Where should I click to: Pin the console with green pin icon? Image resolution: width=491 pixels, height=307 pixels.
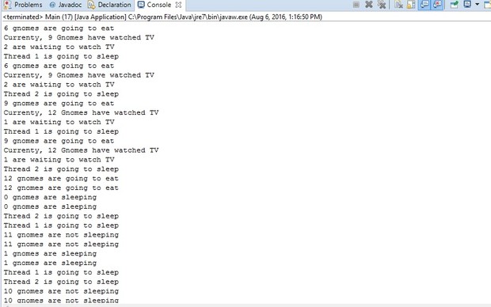[454, 5]
